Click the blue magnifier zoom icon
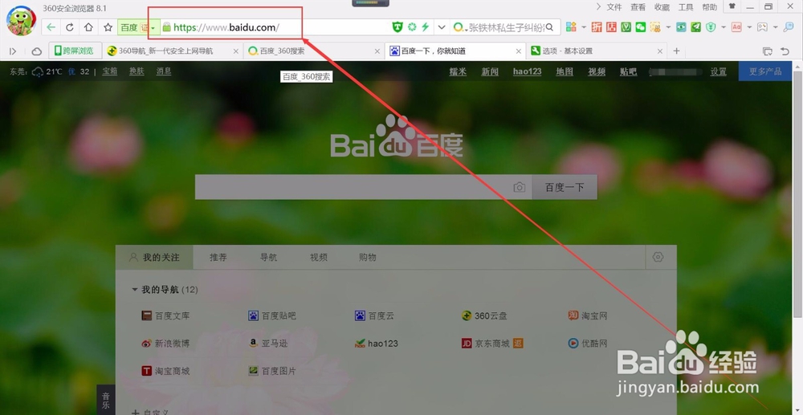803x415 pixels. click(789, 27)
